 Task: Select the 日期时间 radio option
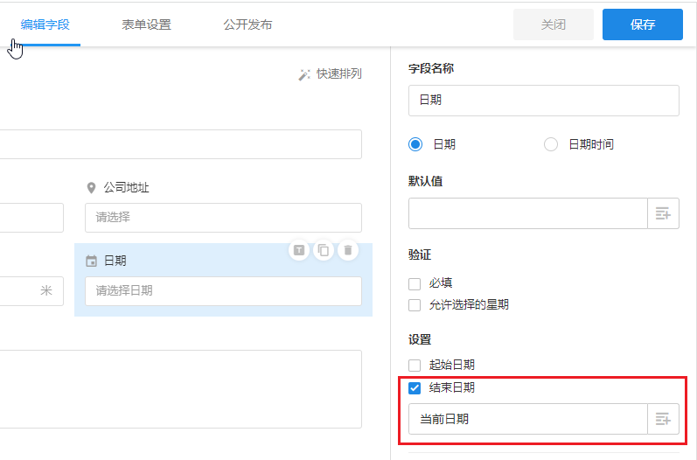pyautogui.click(x=551, y=144)
